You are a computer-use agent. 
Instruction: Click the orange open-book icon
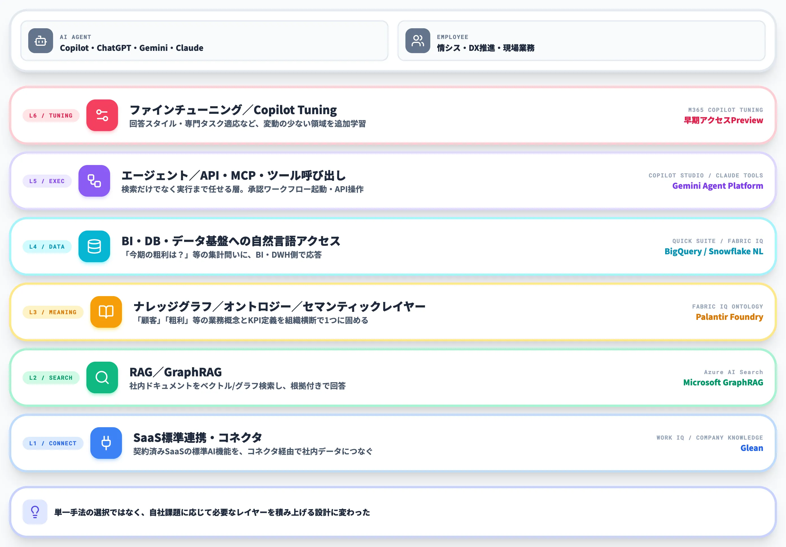[106, 312]
